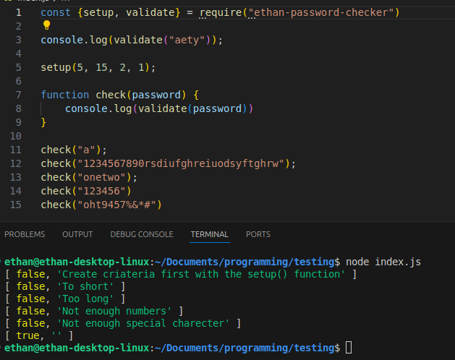Place cursor on the check("a") line
This screenshot has width=455, height=360.
tap(73, 150)
